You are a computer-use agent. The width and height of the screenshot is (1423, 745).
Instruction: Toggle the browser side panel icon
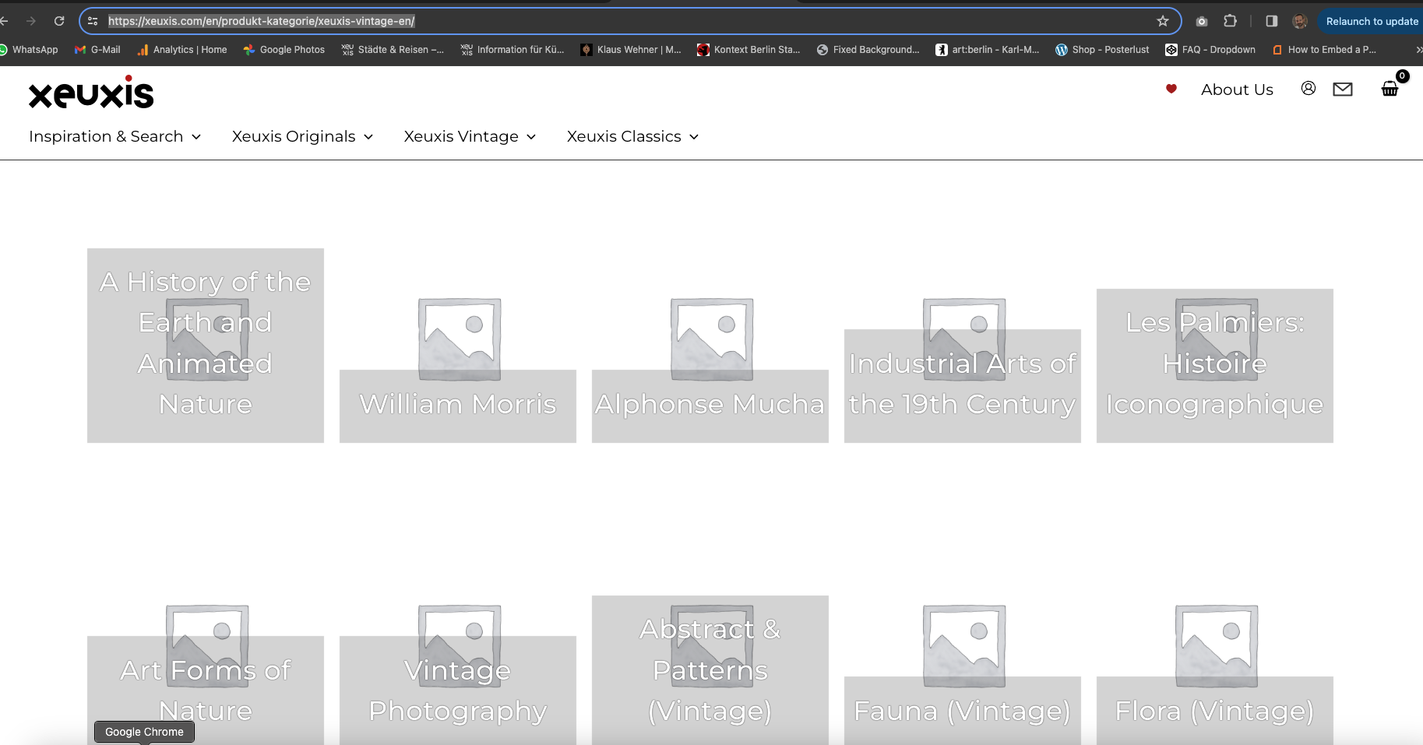[x=1272, y=21]
